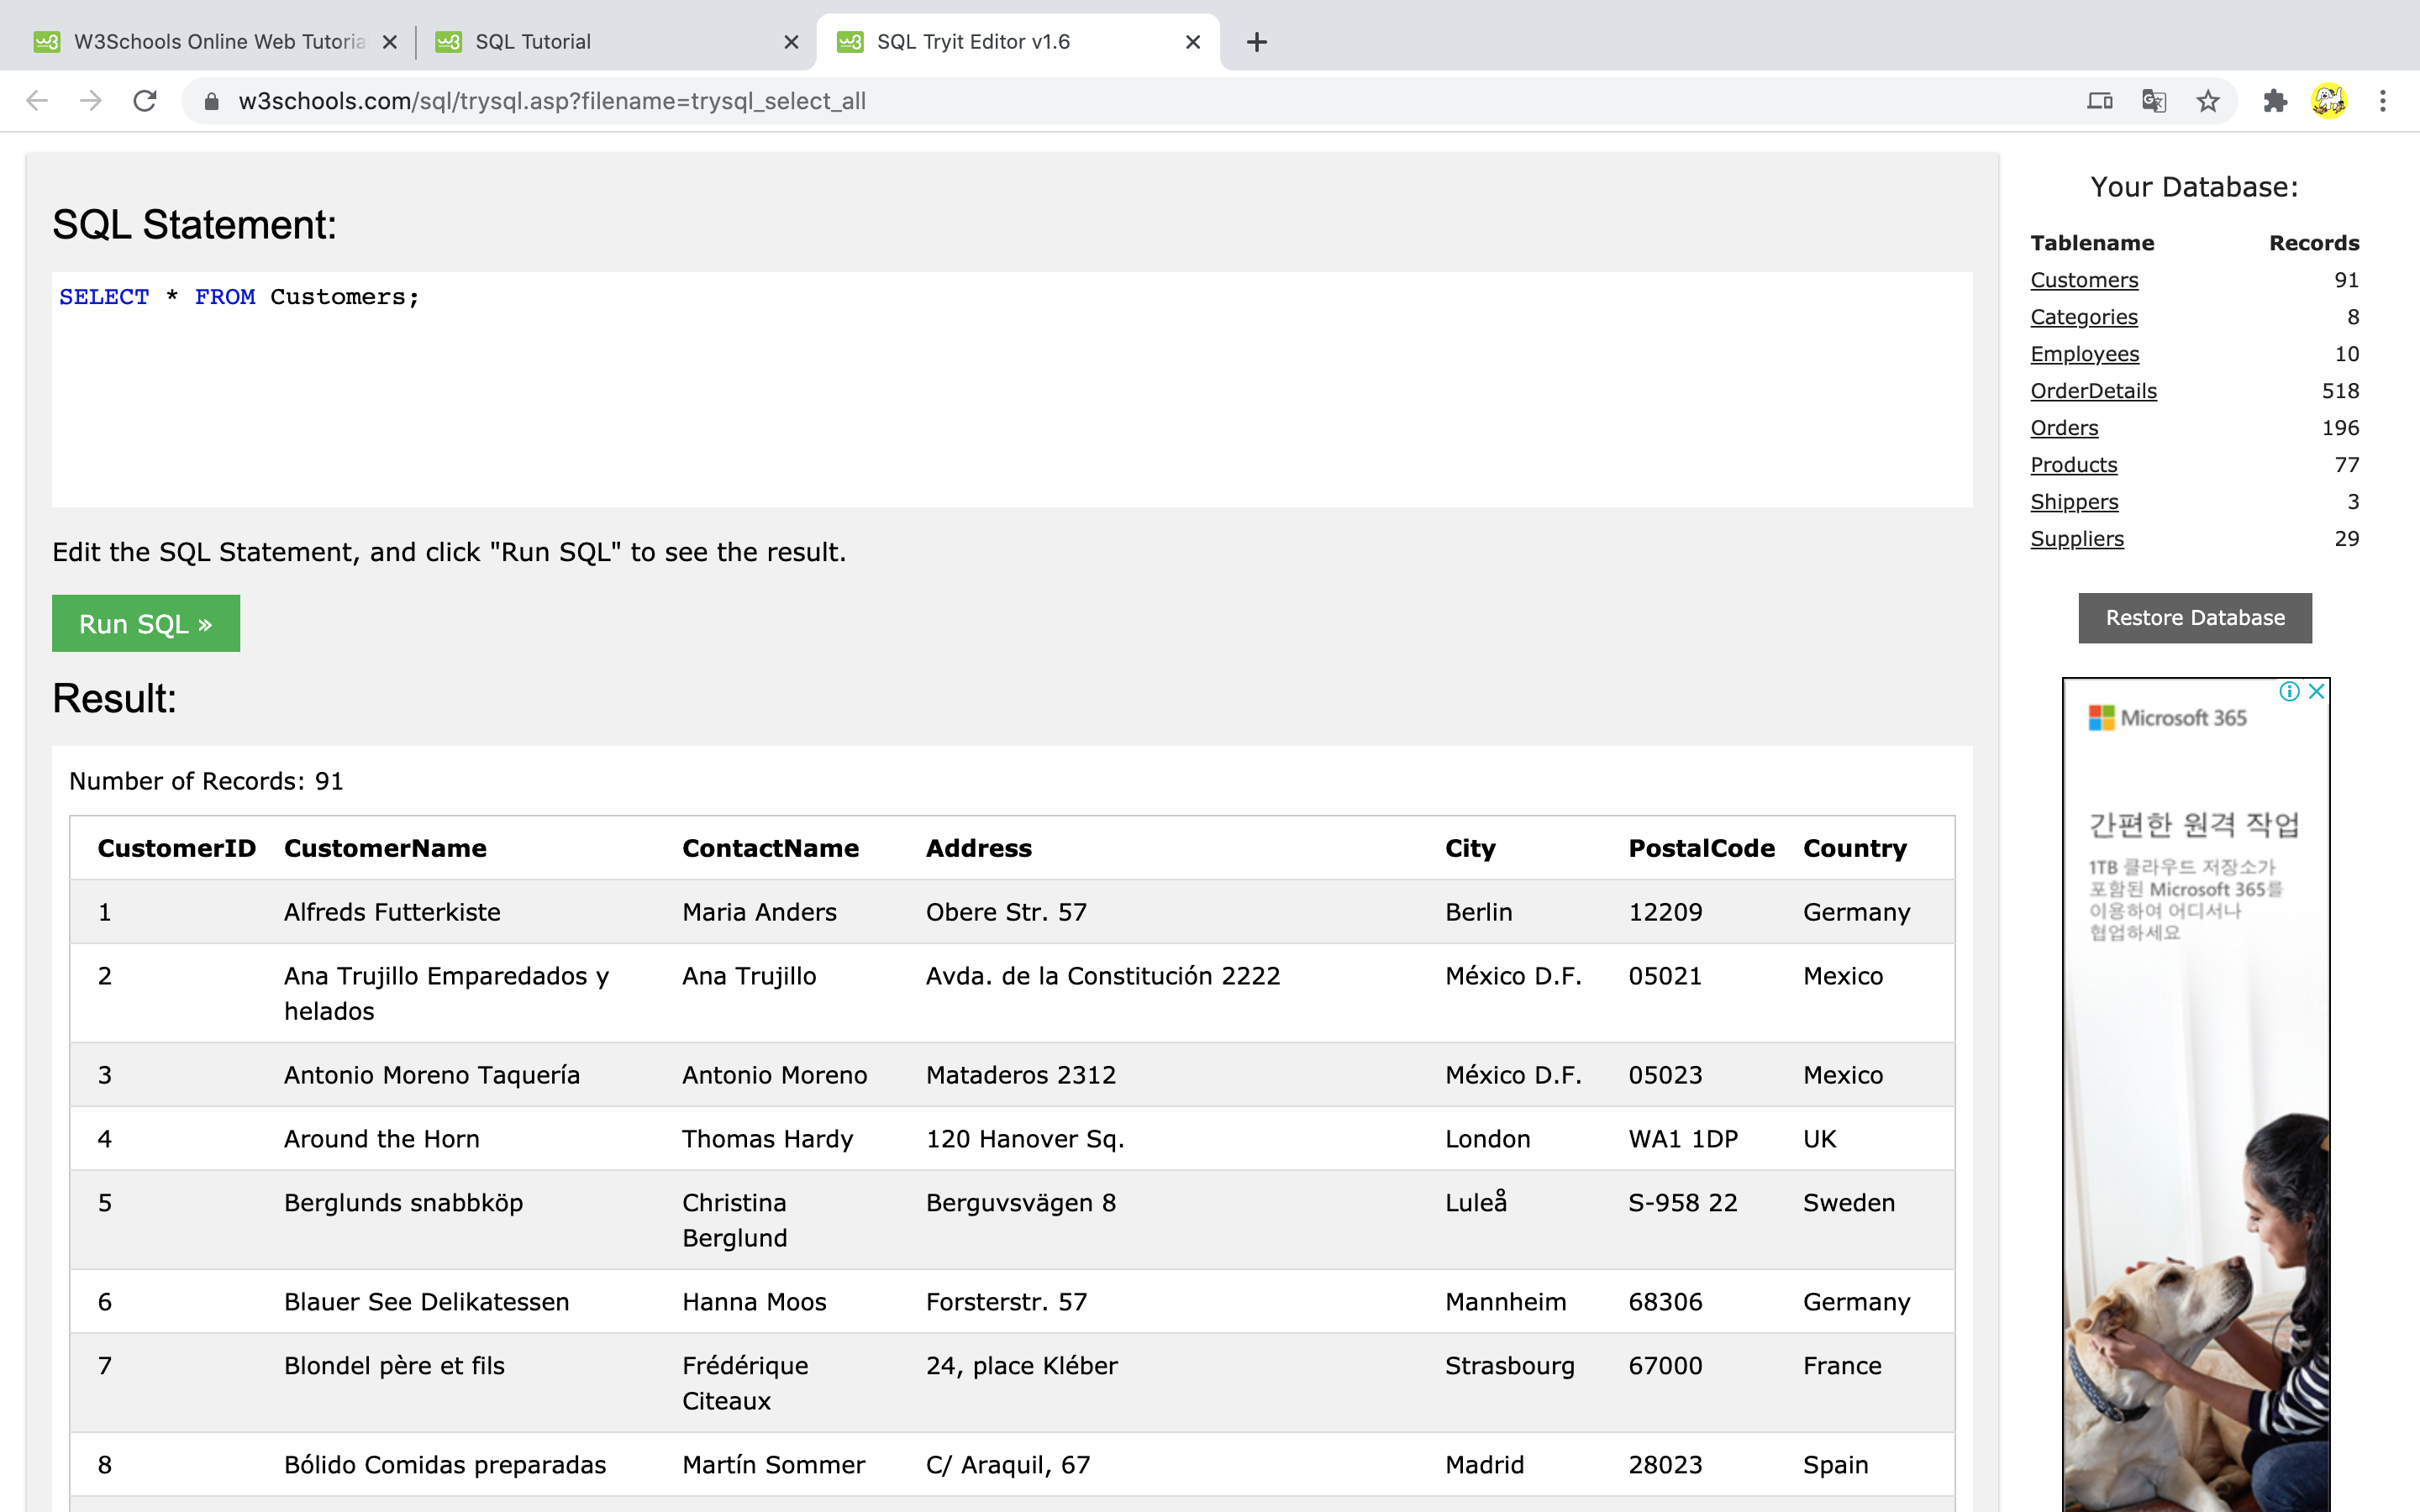
Task: Click the address bar URL
Action: pyautogui.click(x=552, y=101)
